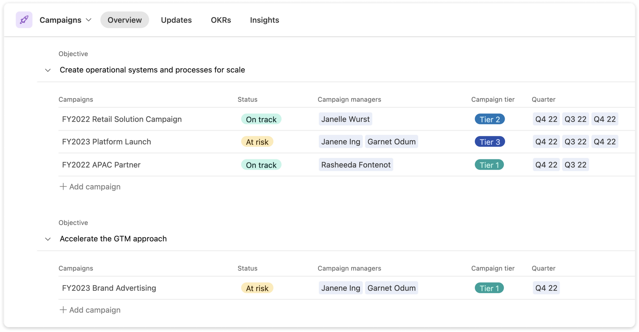This screenshot has width=639, height=332.
Task: Click the On track status for APAC Partner
Action: pos(261,165)
